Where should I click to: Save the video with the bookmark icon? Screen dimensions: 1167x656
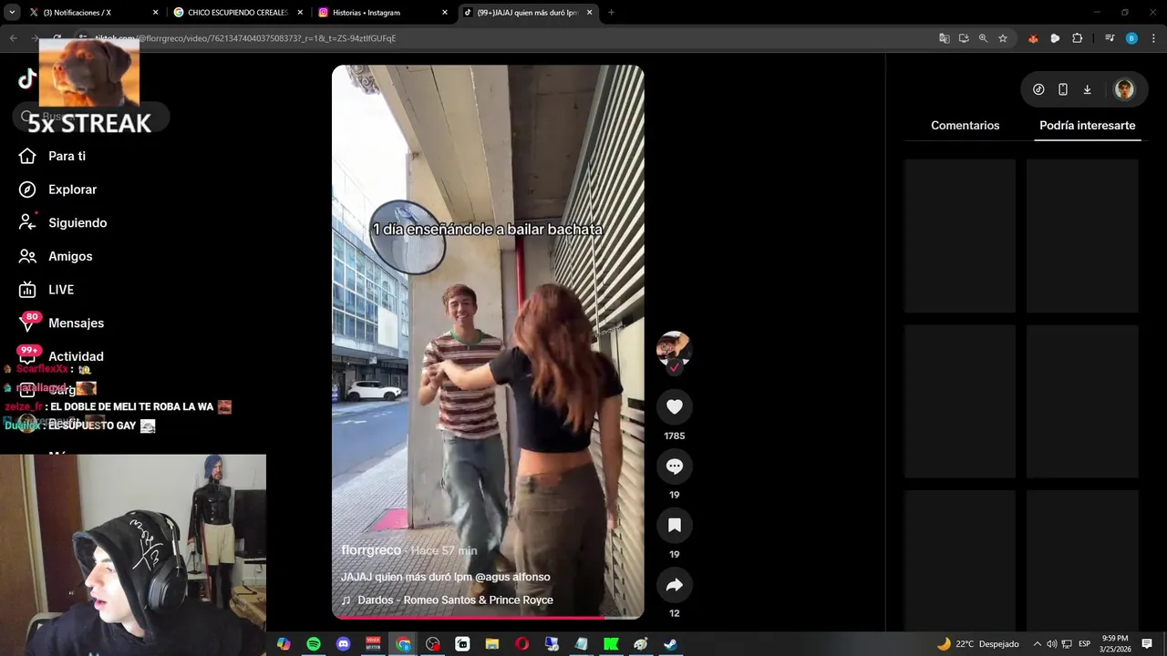click(x=675, y=525)
